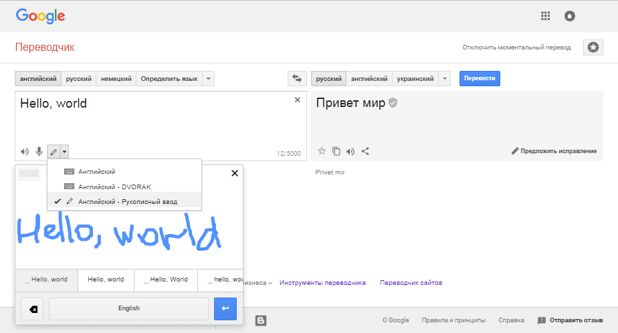Choose Английский - Рукописный ввод option
The height and width of the screenshot is (333, 618).
[124, 201]
